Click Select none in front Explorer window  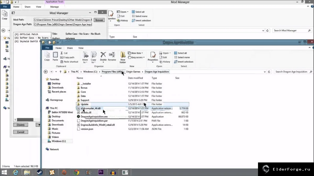click(182, 57)
